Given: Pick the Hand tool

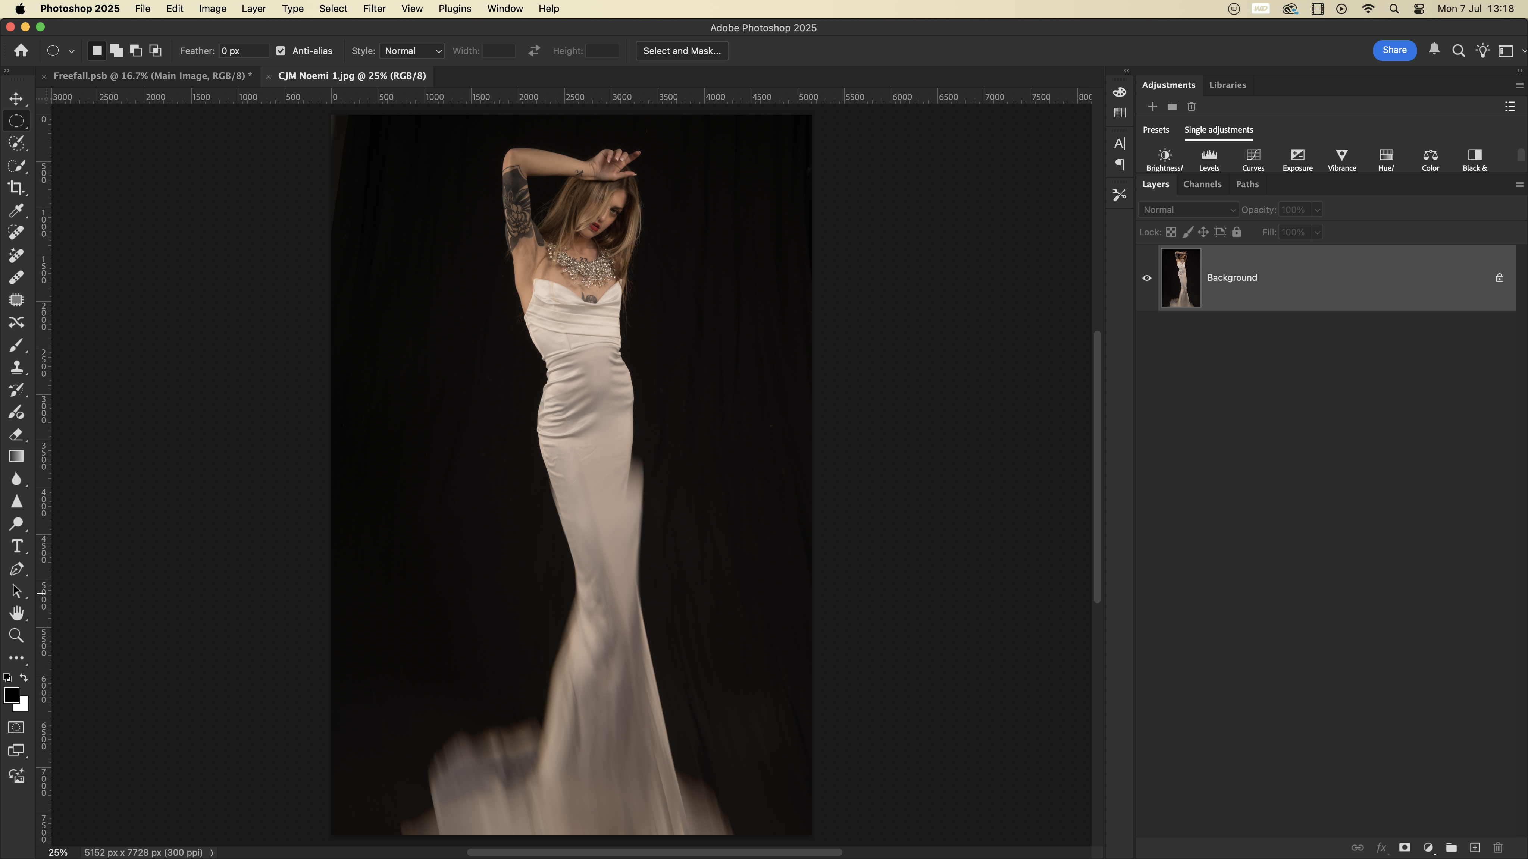Looking at the screenshot, I should click(x=16, y=613).
